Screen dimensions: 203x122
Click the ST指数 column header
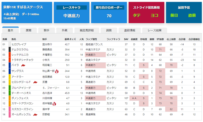click(160, 39)
